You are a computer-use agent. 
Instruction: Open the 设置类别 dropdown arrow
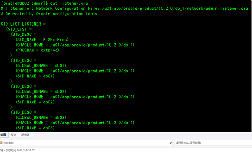(170, 143)
